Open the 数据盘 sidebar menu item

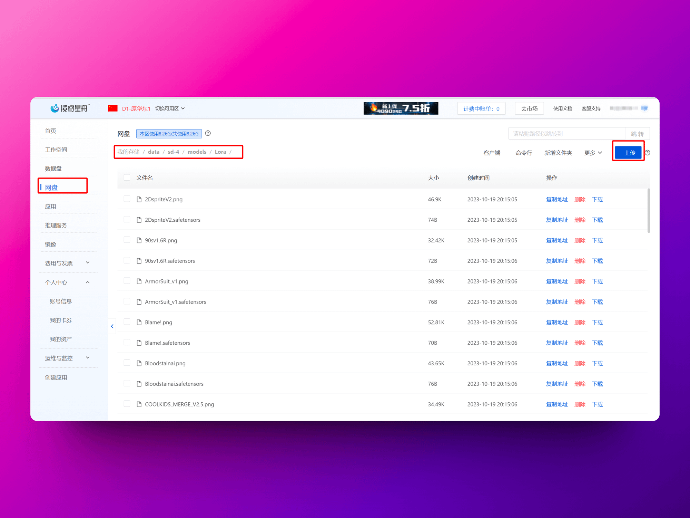tap(53, 169)
